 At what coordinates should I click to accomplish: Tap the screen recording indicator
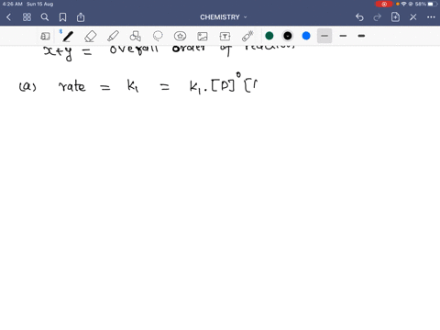point(384,4)
